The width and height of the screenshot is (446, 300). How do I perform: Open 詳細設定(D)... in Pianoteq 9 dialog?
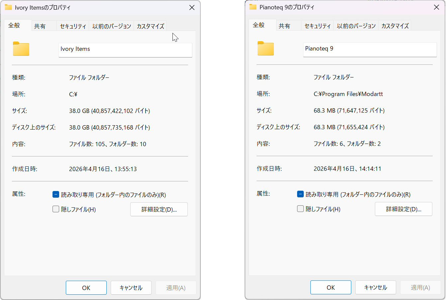[403, 209]
